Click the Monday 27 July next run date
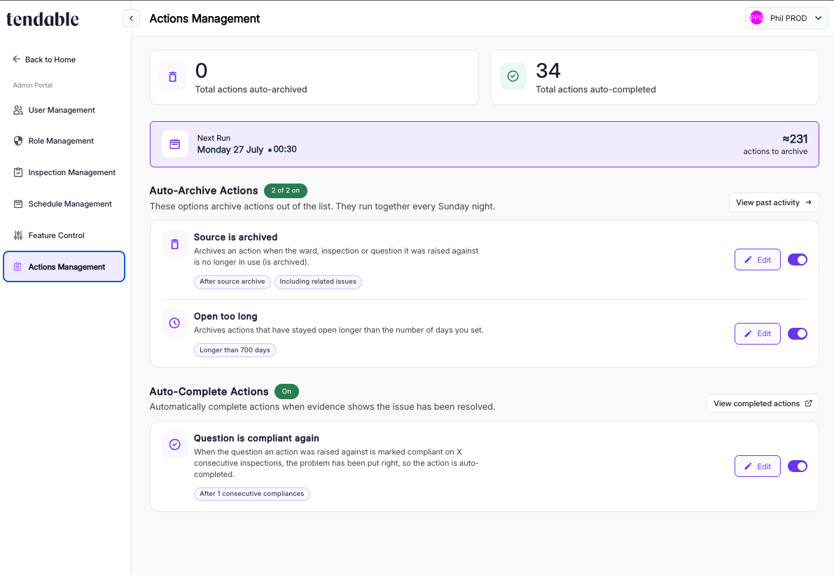 click(x=230, y=149)
